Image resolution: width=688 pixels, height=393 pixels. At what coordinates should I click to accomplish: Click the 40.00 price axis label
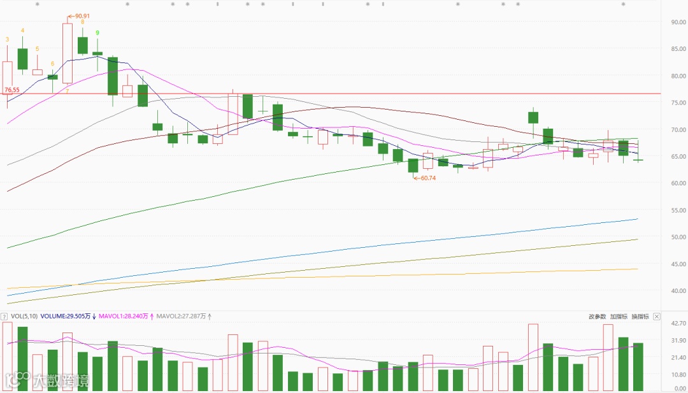[677, 291]
